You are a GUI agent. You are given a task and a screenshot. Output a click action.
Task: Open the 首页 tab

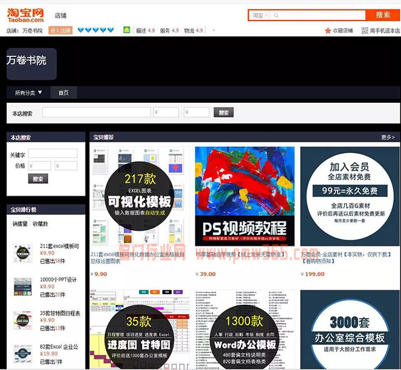coord(63,93)
